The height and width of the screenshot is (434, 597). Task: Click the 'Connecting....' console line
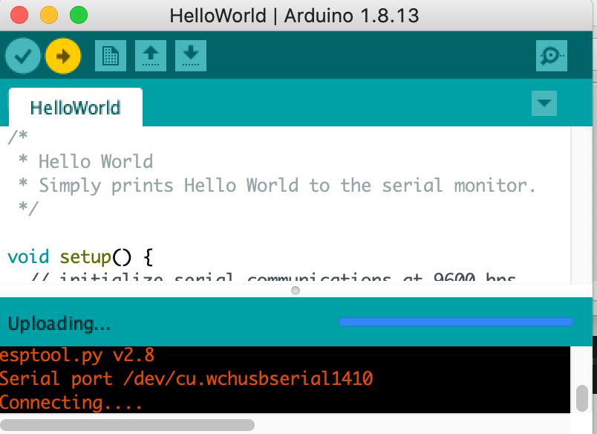71,402
